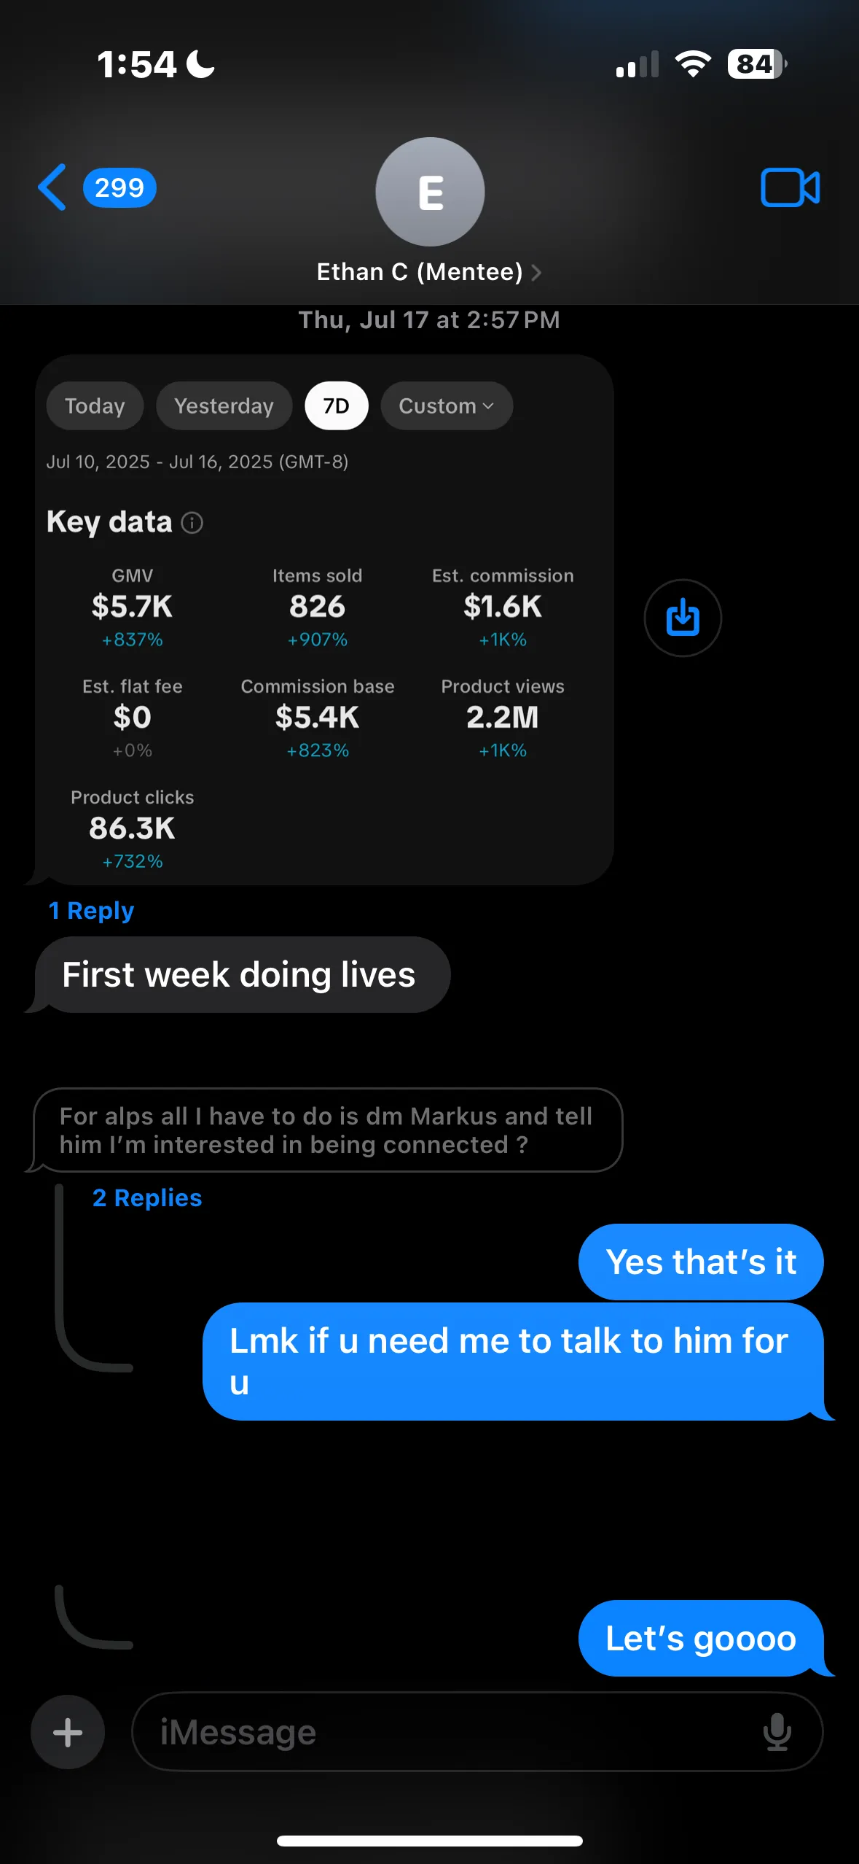
Task: Open the Custom date range dropdown
Action: click(447, 405)
